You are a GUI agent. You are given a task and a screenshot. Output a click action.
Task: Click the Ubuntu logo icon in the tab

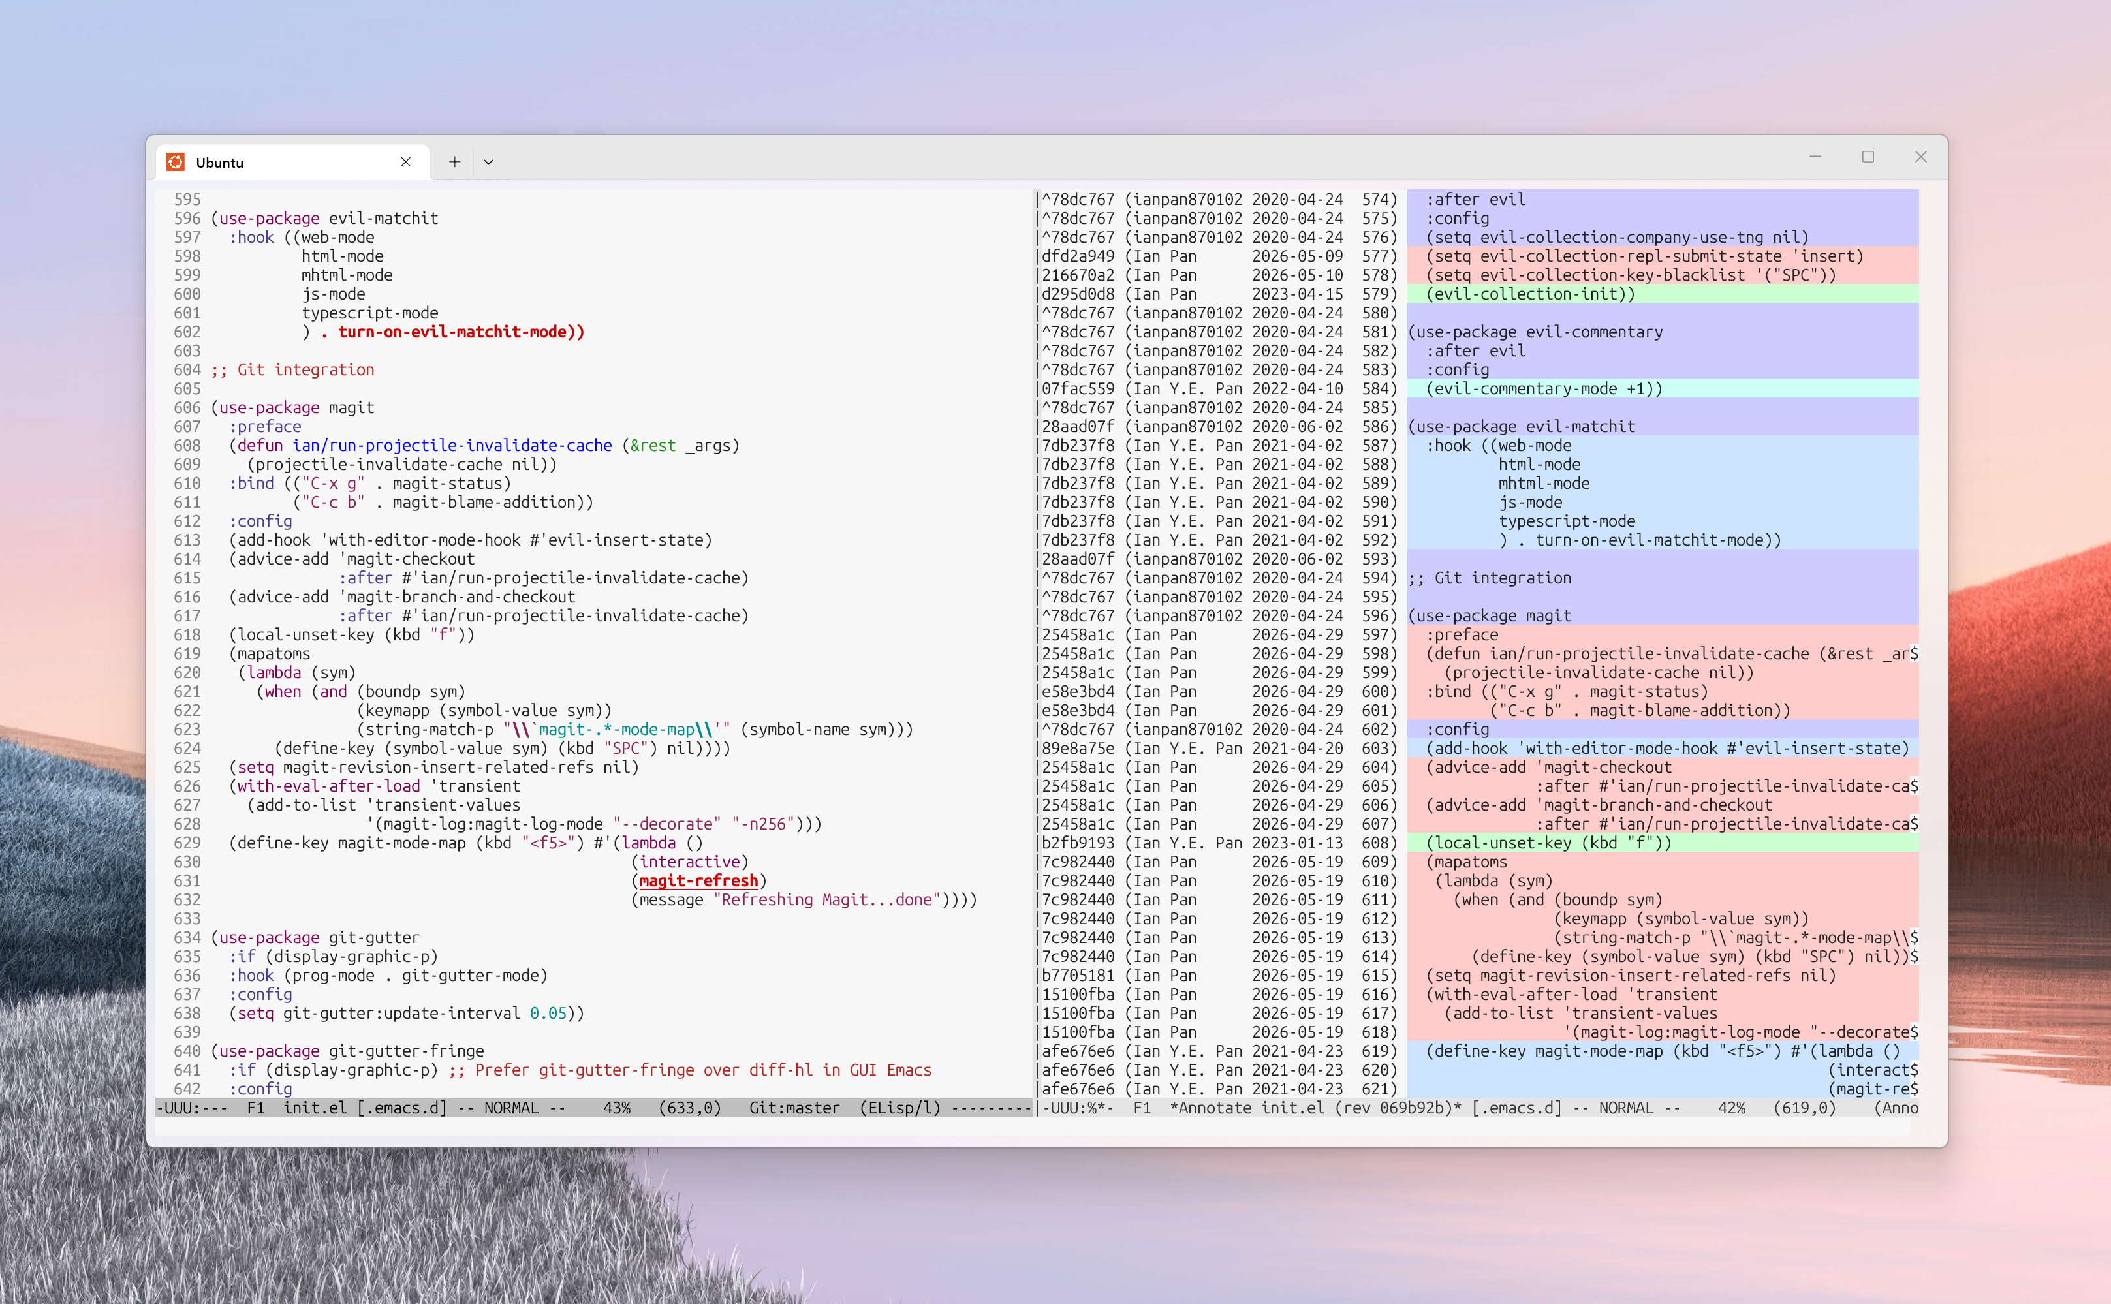click(x=176, y=162)
